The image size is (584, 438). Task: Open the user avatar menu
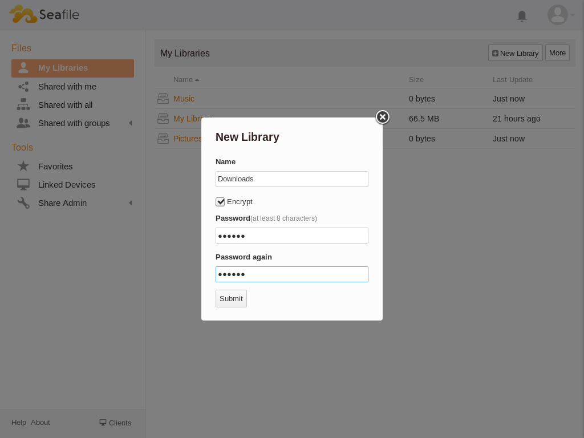click(558, 15)
